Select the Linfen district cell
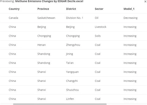The image size is (147, 105). point(70,99)
